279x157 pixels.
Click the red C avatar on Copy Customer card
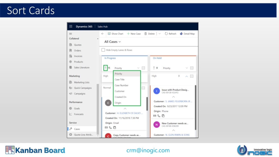[x=108, y=136]
